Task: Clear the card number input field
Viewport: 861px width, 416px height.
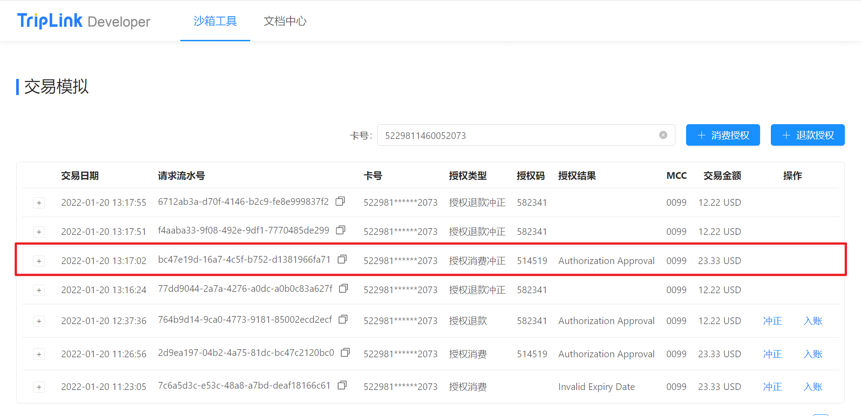Action: (x=663, y=135)
